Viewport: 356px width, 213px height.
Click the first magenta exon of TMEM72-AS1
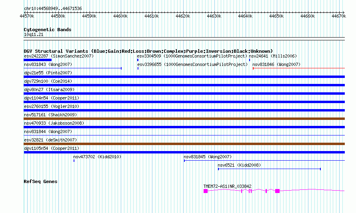(x=206, y=191)
